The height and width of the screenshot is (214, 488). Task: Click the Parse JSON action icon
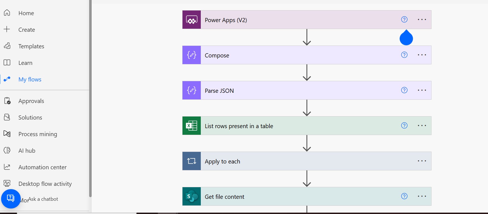[x=192, y=90]
